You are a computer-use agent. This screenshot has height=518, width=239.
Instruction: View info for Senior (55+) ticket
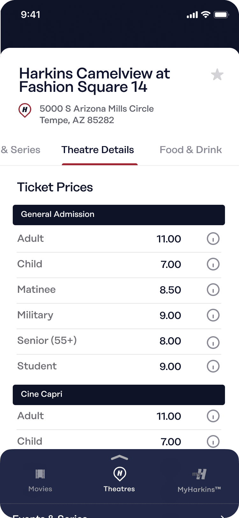point(213,343)
